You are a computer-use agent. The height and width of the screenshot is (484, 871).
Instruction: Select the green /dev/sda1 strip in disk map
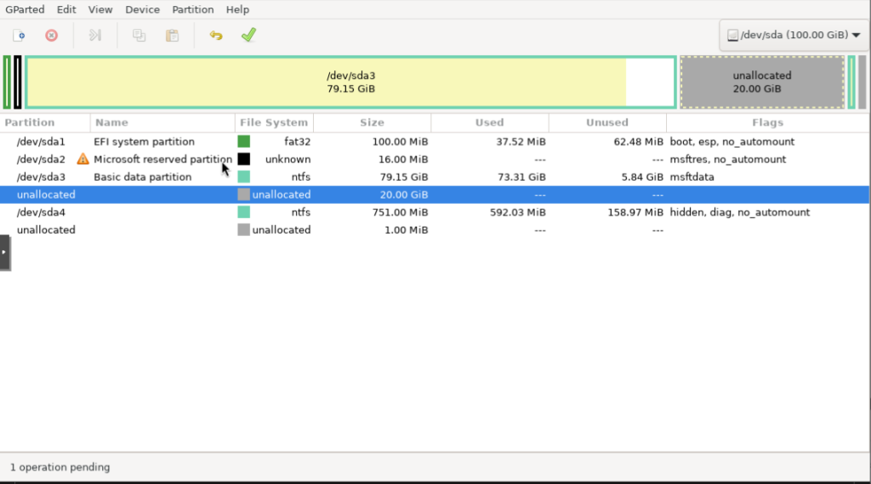point(7,82)
